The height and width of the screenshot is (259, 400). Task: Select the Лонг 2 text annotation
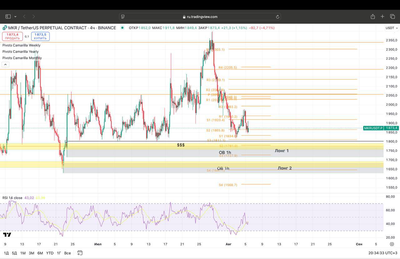click(x=285, y=168)
